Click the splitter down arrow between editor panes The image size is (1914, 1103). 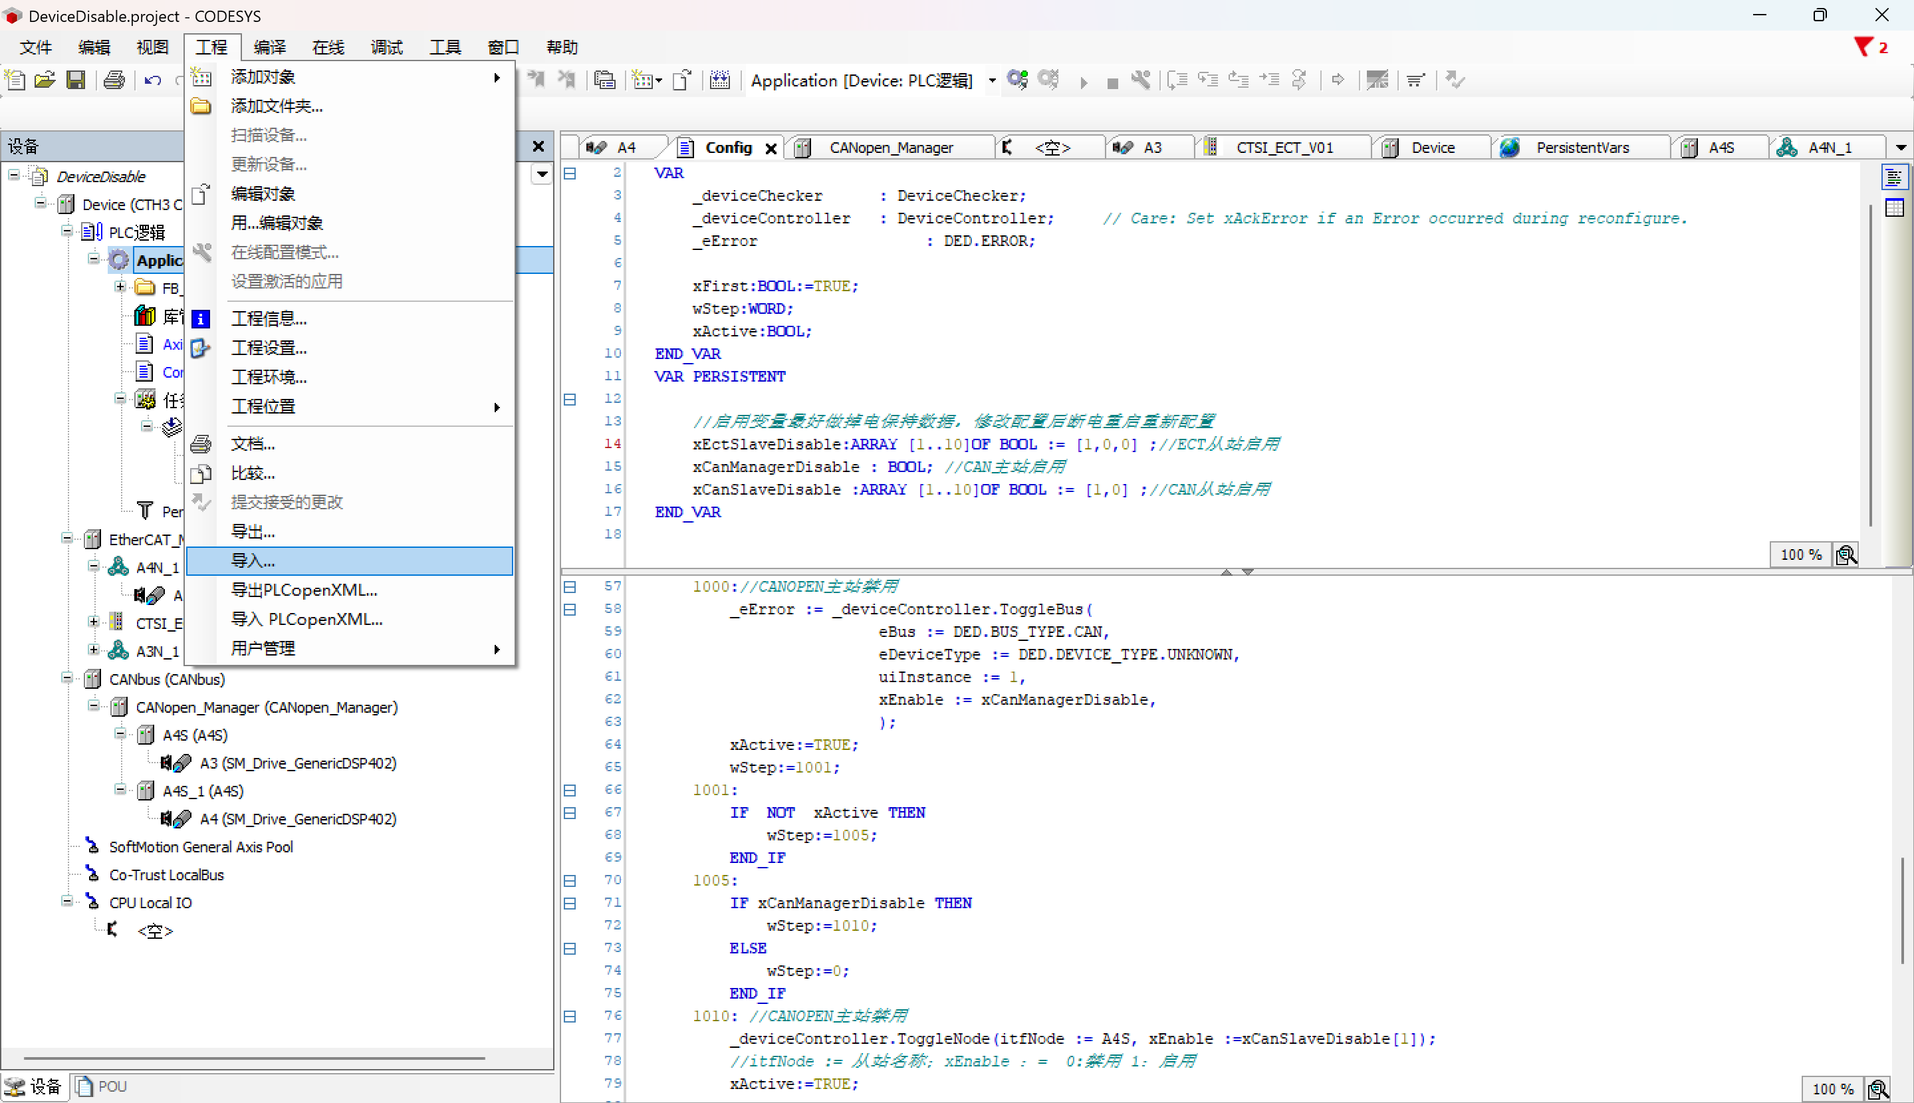click(1247, 572)
